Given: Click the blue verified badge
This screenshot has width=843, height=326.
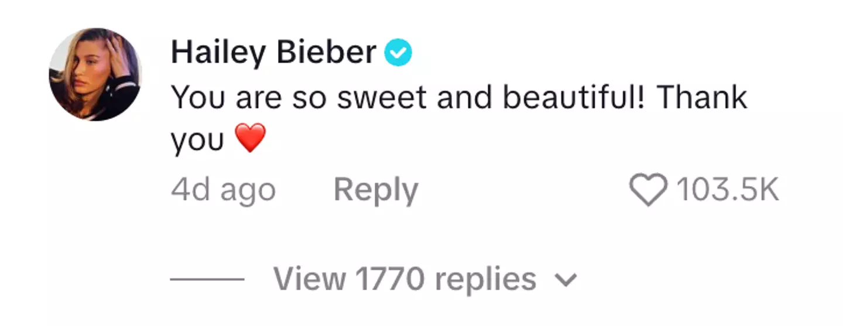Looking at the screenshot, I should point(398,53).
